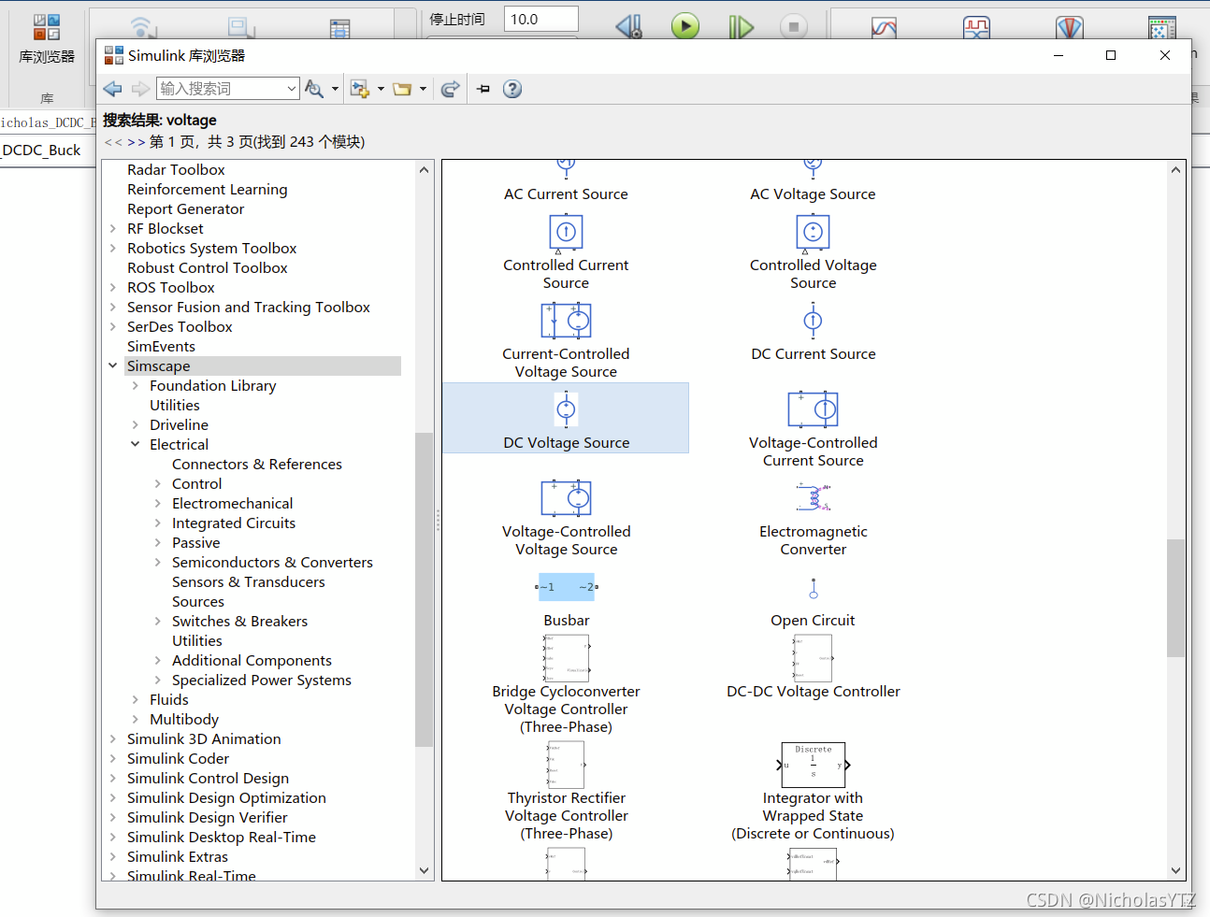This screenshot has height=917, width=1210.
Task: Select the Open Circuit block icon
Action: coord(814,588)
